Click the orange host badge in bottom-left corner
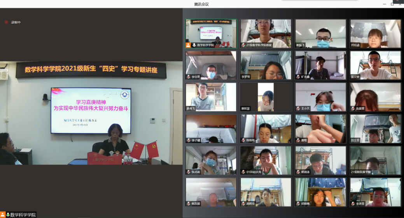The height and width of the screenshot is (218, 404). [3, 215]
